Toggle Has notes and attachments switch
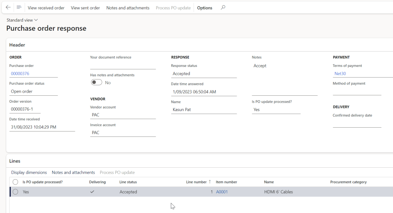 pyautogui.click(x=96, y=83)
